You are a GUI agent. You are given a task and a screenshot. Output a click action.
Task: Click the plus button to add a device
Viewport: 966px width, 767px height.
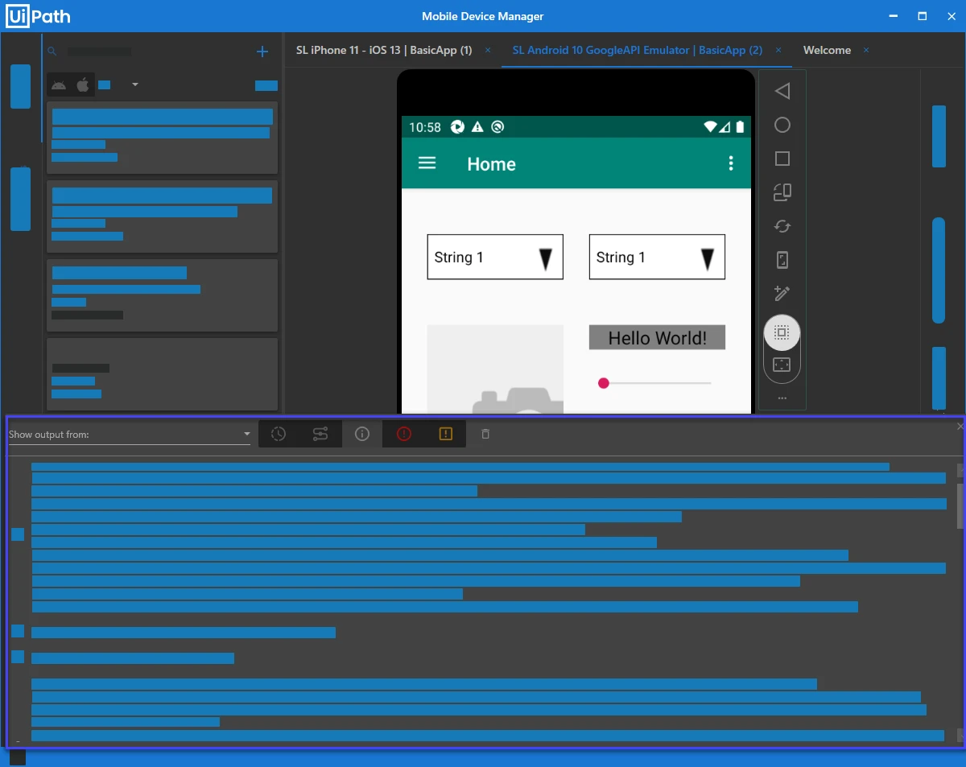(262, 52)
